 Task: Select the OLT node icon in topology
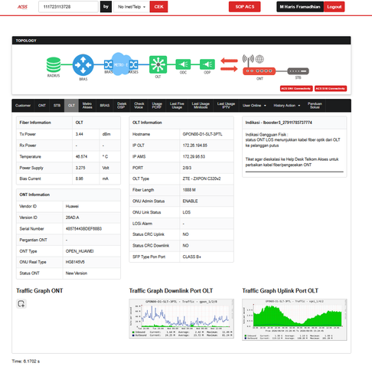tap(158, 64)
